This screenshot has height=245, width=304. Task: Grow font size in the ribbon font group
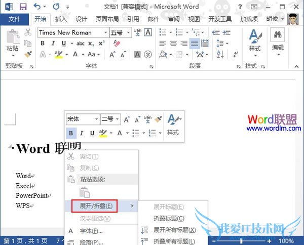(112, 55)
